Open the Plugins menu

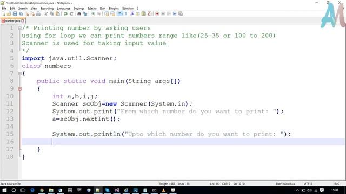click(114, 9)
